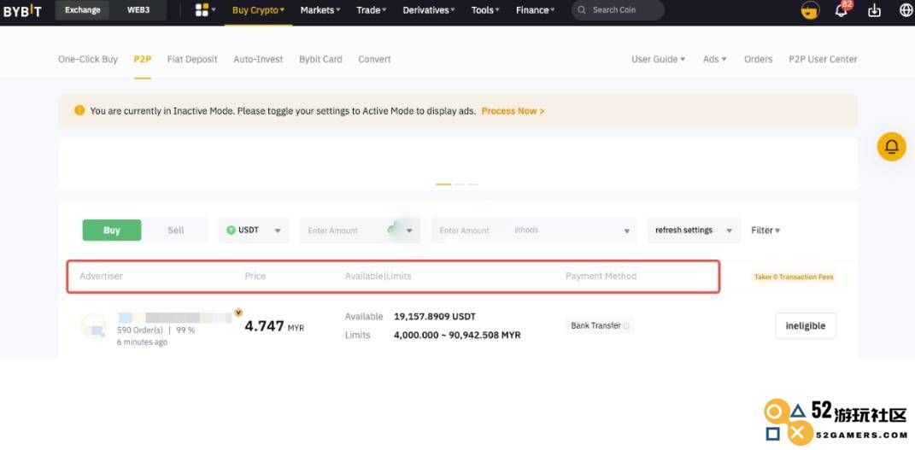Image resolution: width=915 pixels, height=450 pixels.
Task: Click the advertiser verified badge icon
Action: [x=238, y=313]
